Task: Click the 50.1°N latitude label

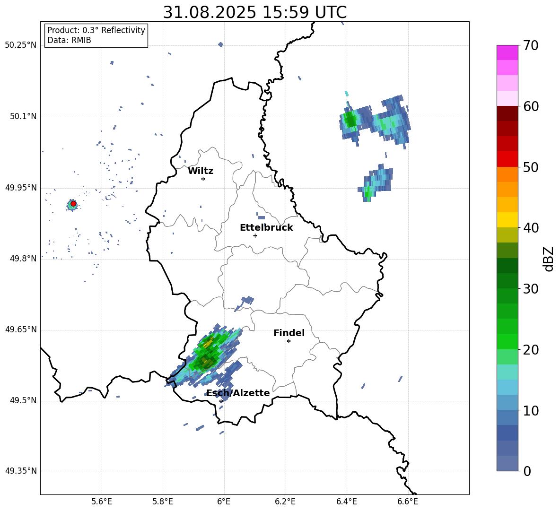Action: point(24,117)
